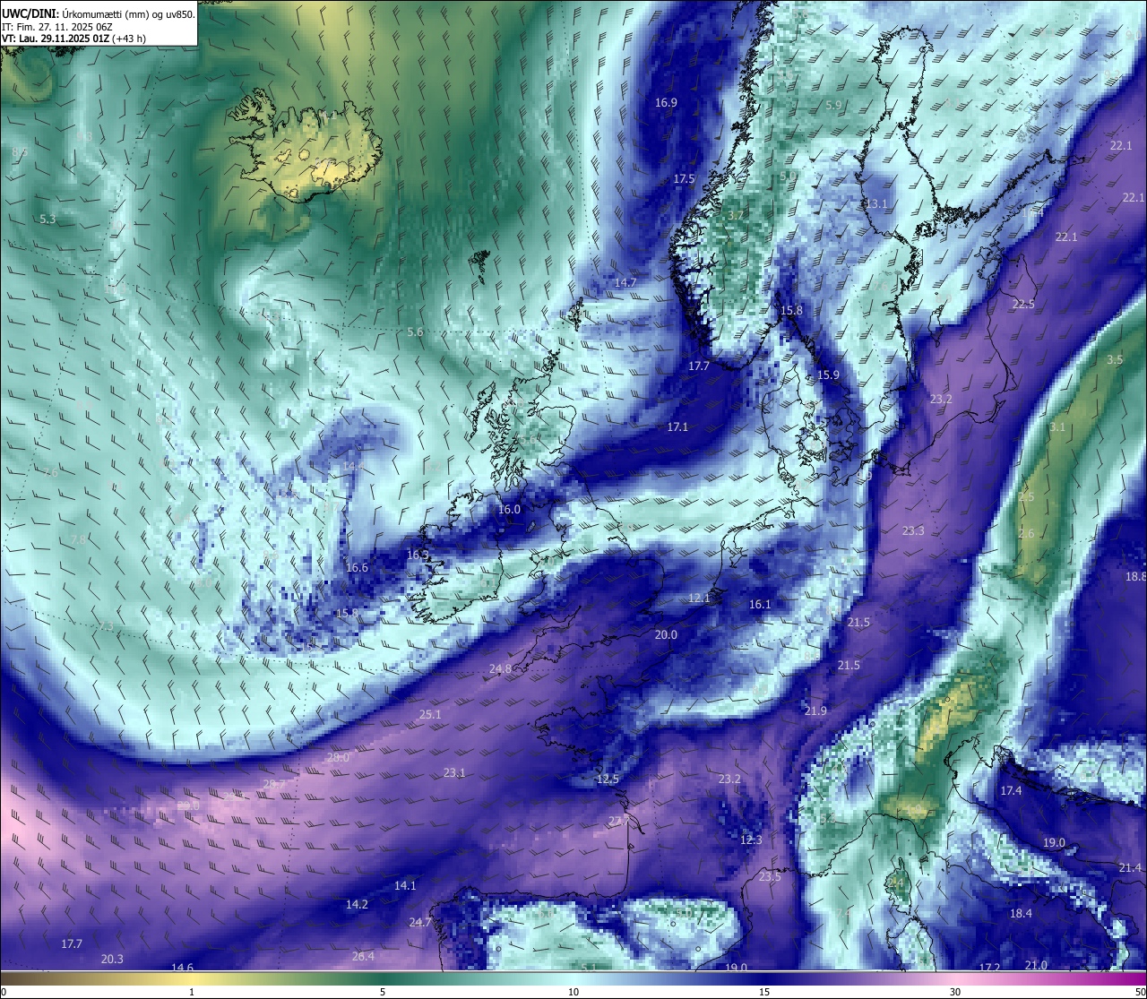Click the 30 tick on color scale

pyautogui.click(x=955, y=992)
